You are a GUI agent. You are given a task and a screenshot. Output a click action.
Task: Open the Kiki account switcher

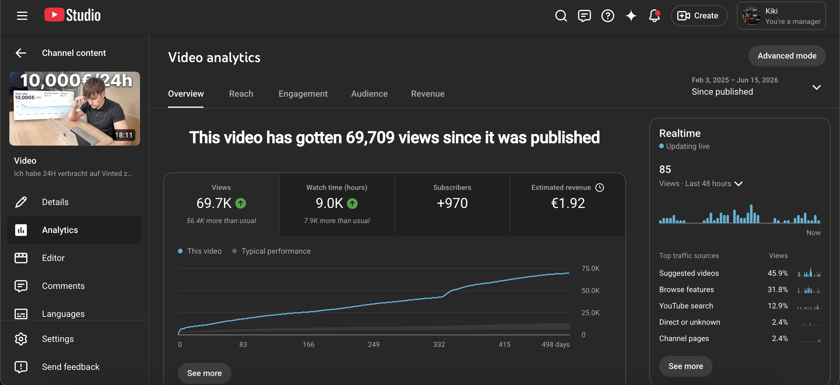pyautogui.click(x=781, y=16)
